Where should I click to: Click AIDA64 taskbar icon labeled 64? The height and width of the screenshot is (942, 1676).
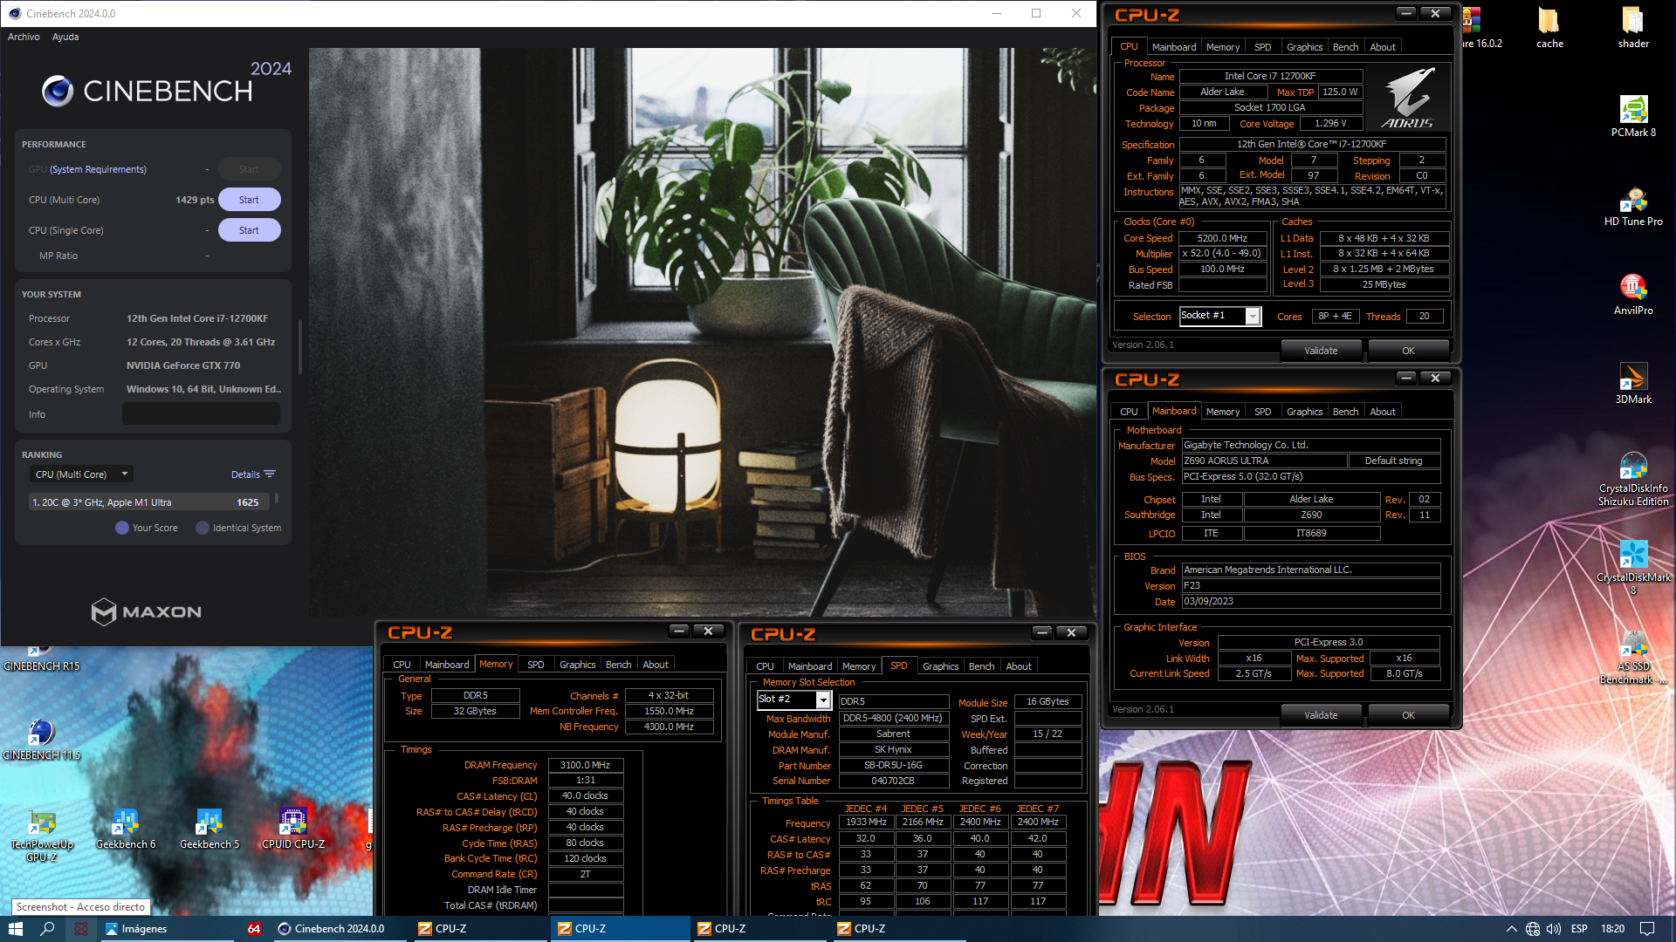click(x=254, y=929)
